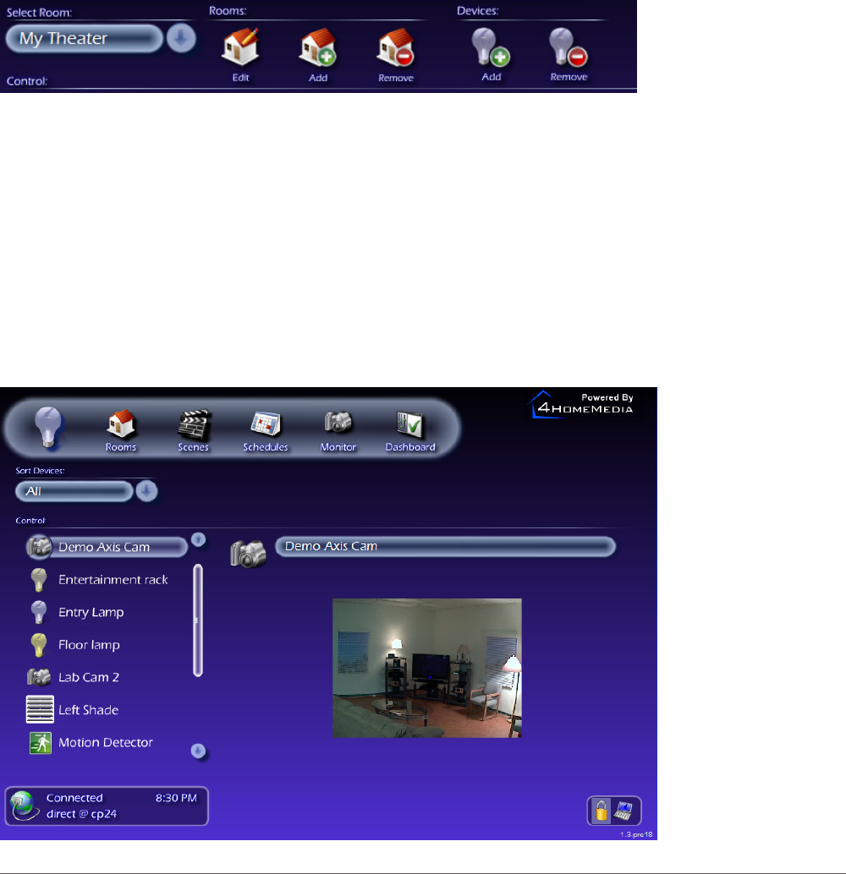Click the Remove device lightbulb icon
This screenshot has width=846, height=874.
point(569,47)
